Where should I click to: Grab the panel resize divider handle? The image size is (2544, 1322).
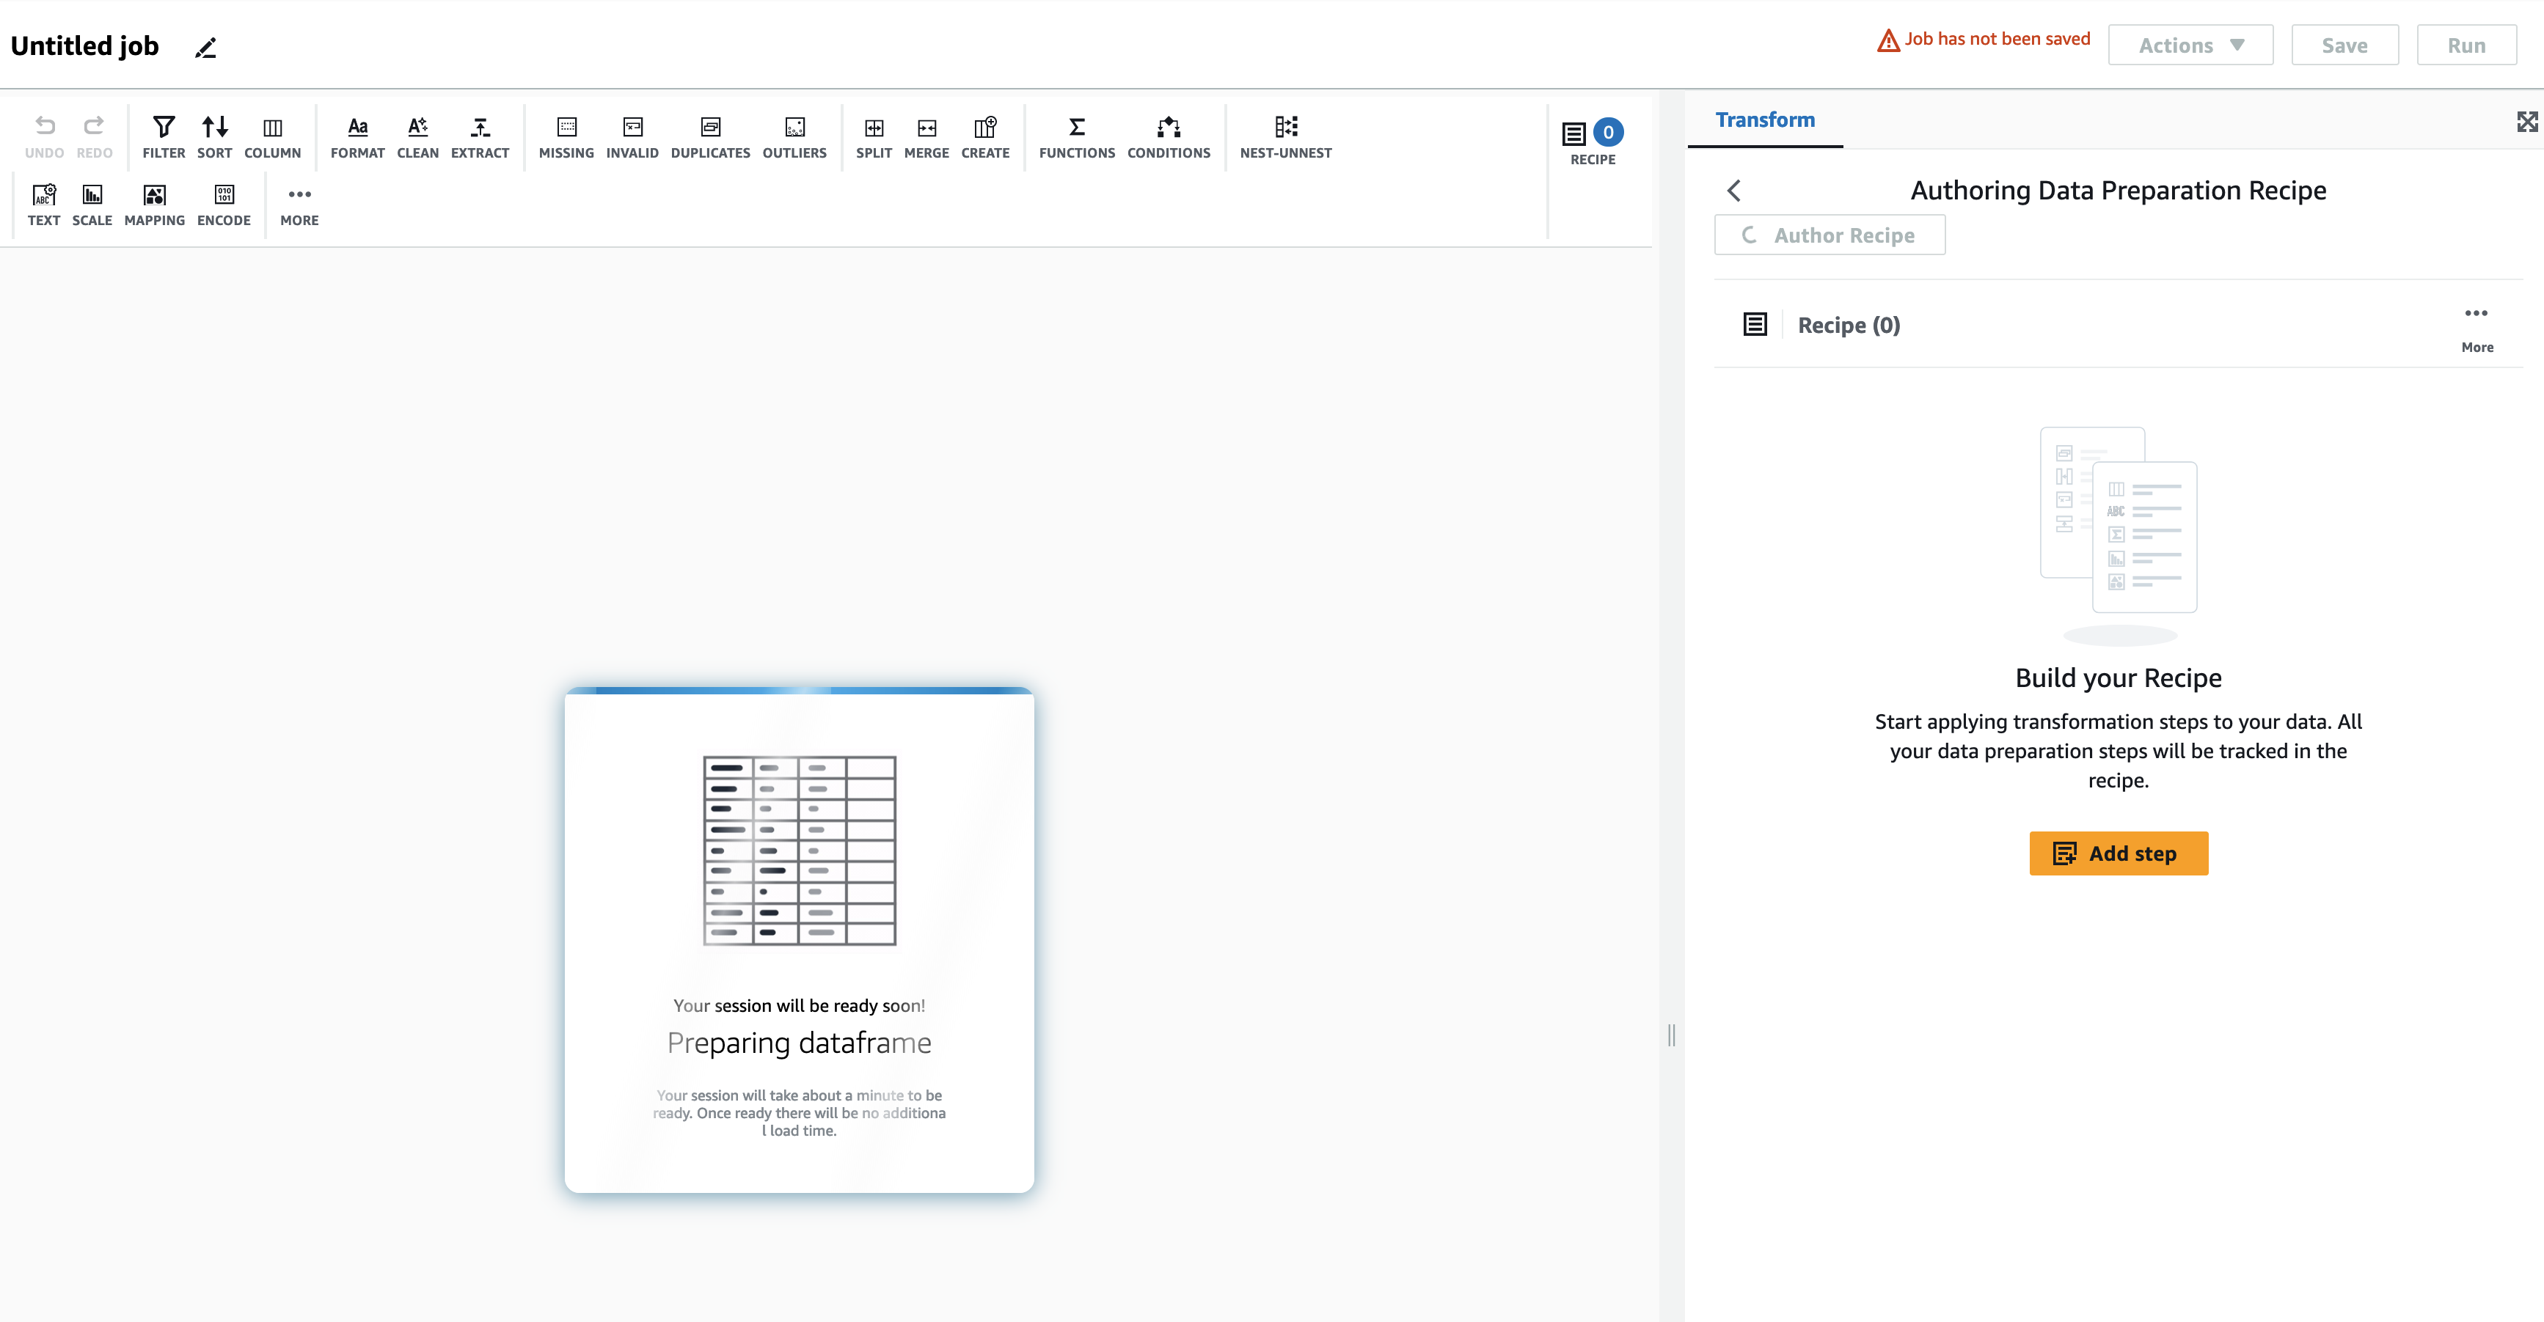1671,1035
